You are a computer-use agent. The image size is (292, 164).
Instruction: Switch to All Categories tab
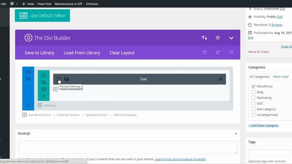pos(260,77)
